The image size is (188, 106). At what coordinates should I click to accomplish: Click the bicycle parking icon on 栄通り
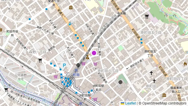pyautogui.click(x=71, y=24)
